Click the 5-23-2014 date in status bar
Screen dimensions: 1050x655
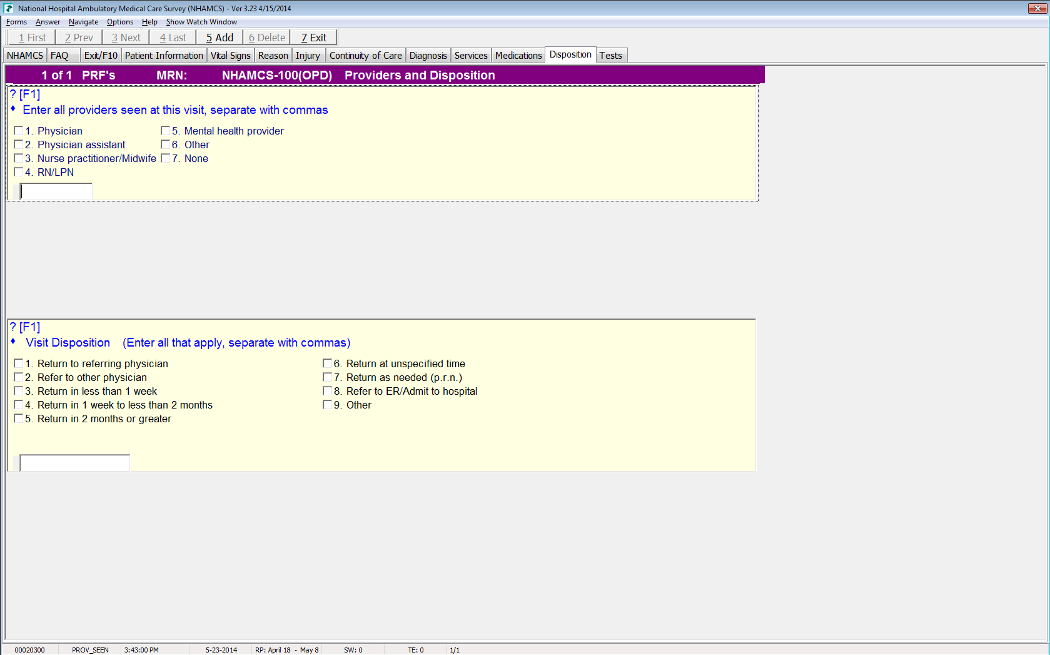221,650
